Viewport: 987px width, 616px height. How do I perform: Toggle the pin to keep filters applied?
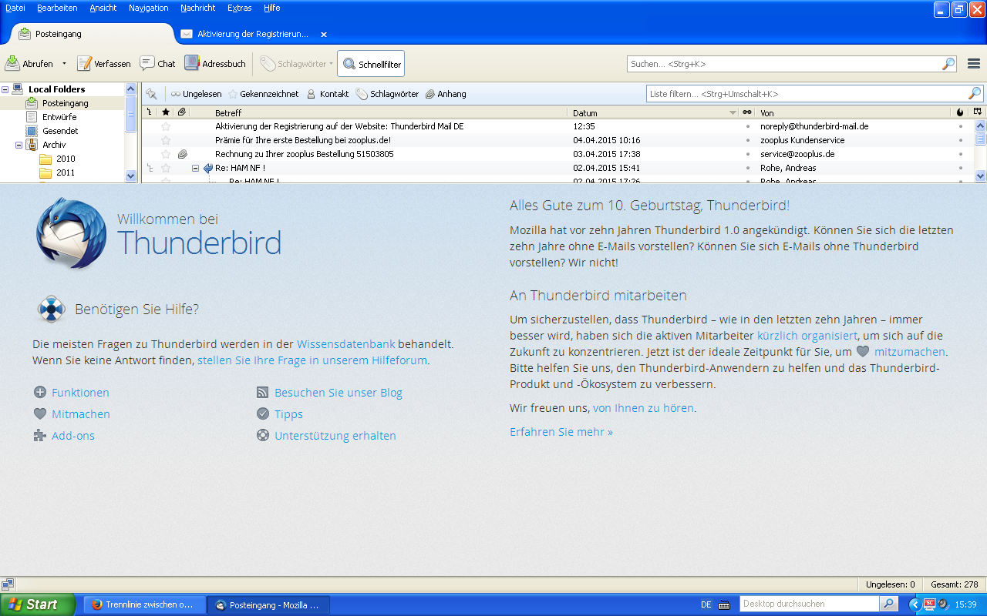[x=151, y=94]
